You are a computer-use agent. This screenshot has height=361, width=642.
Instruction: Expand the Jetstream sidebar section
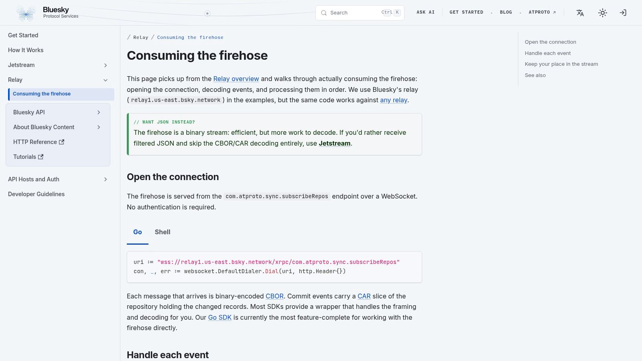pyautogui.click(x=106, y=65)
